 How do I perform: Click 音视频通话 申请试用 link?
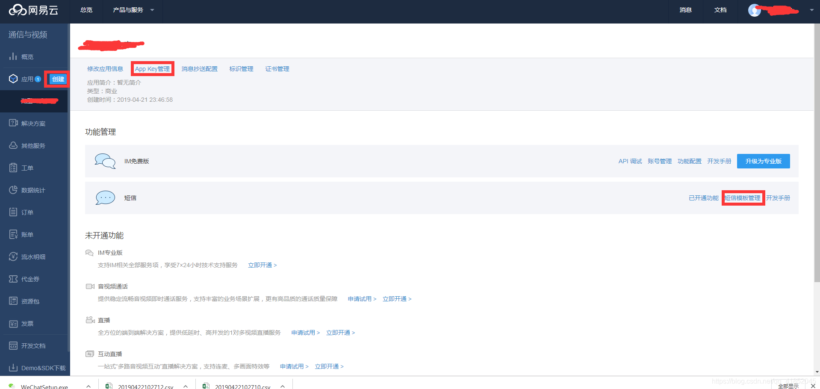pyautogui.click(x=362, y=299)
